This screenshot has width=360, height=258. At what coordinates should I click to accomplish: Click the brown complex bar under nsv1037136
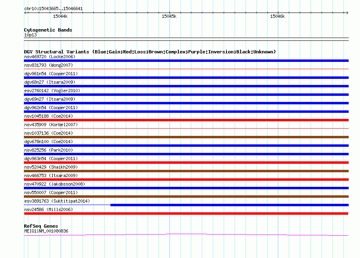(x=186, y=137)
